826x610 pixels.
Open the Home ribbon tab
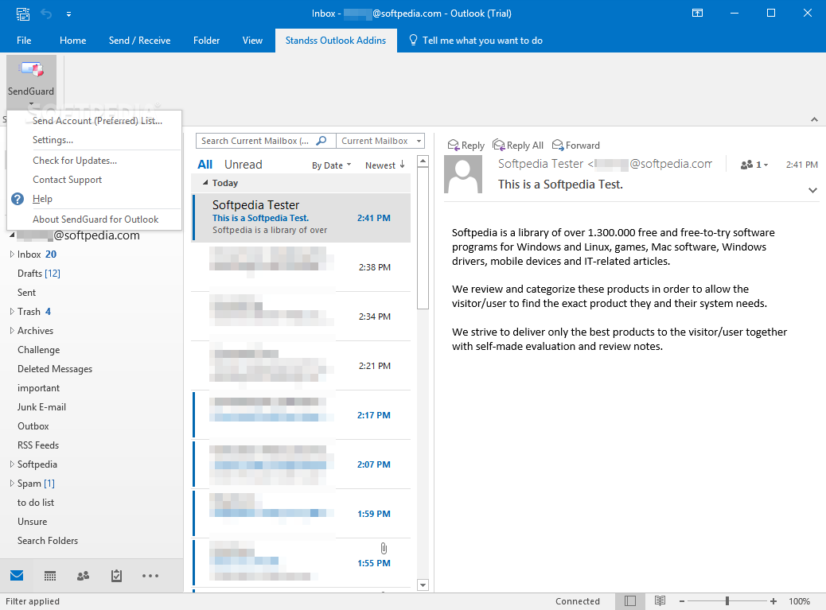coord(72,41)
